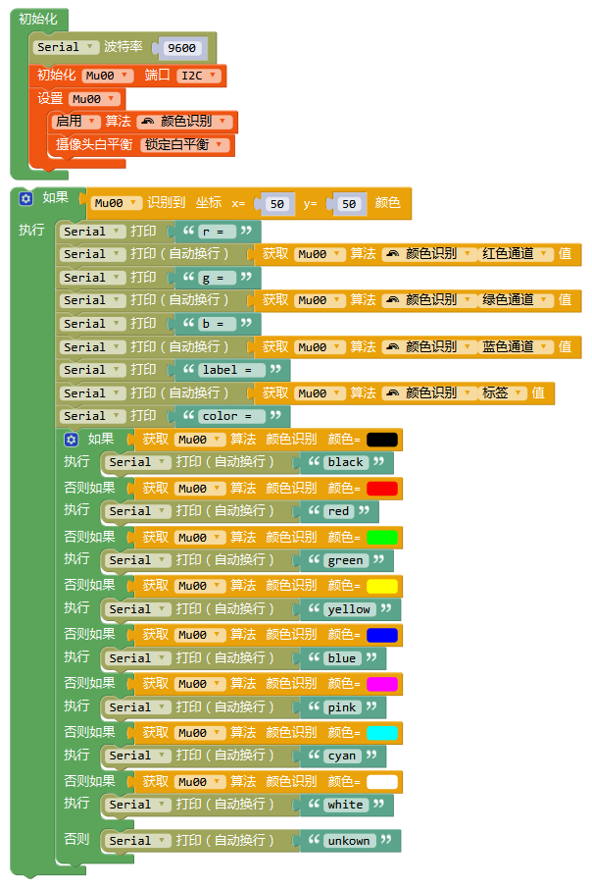Edit the "black" text string
Screen dimensions: 592x887
[346, 462]
